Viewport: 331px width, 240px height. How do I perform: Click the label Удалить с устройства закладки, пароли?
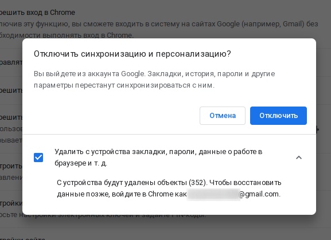point(158,157)
